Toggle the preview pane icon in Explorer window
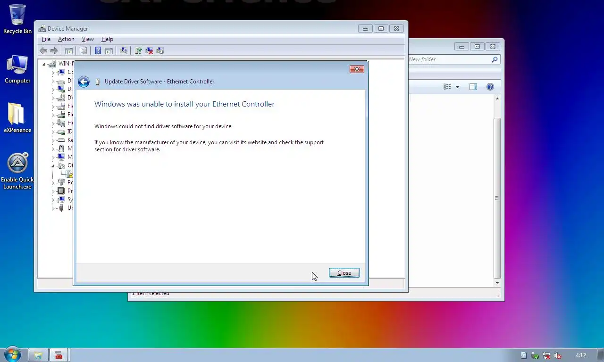This screenshot has height=362, width=604. 473,87
